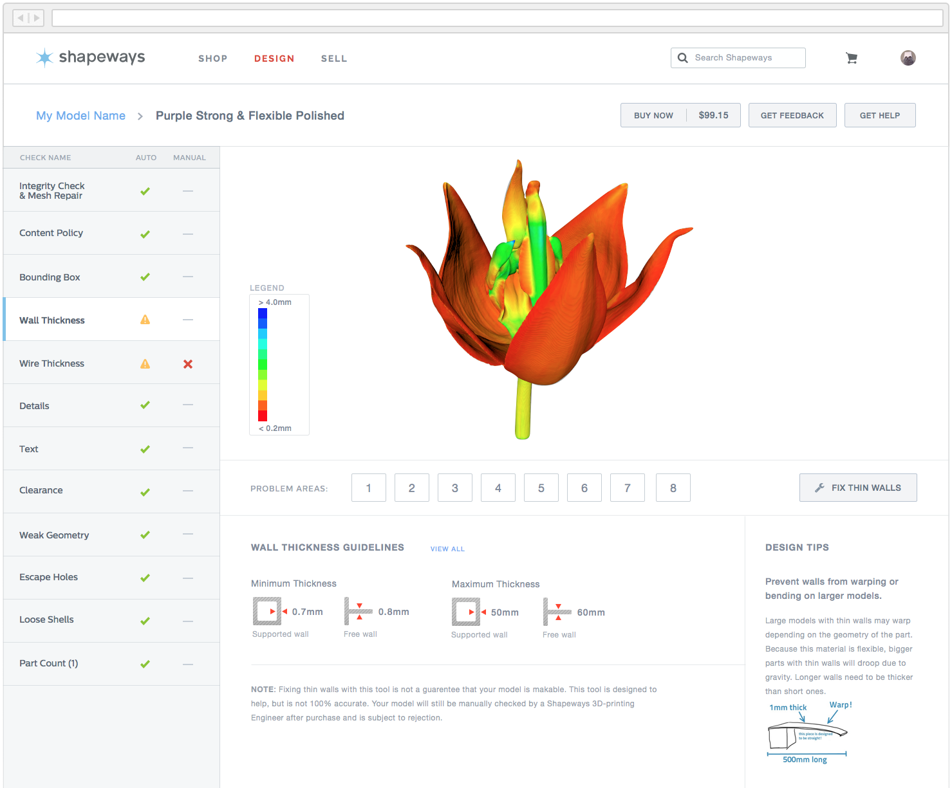Image resolution: width=952 pixels, height=788 pixels.
Task: Click the breadcrumb chevron separator
Action: [140, 116]
